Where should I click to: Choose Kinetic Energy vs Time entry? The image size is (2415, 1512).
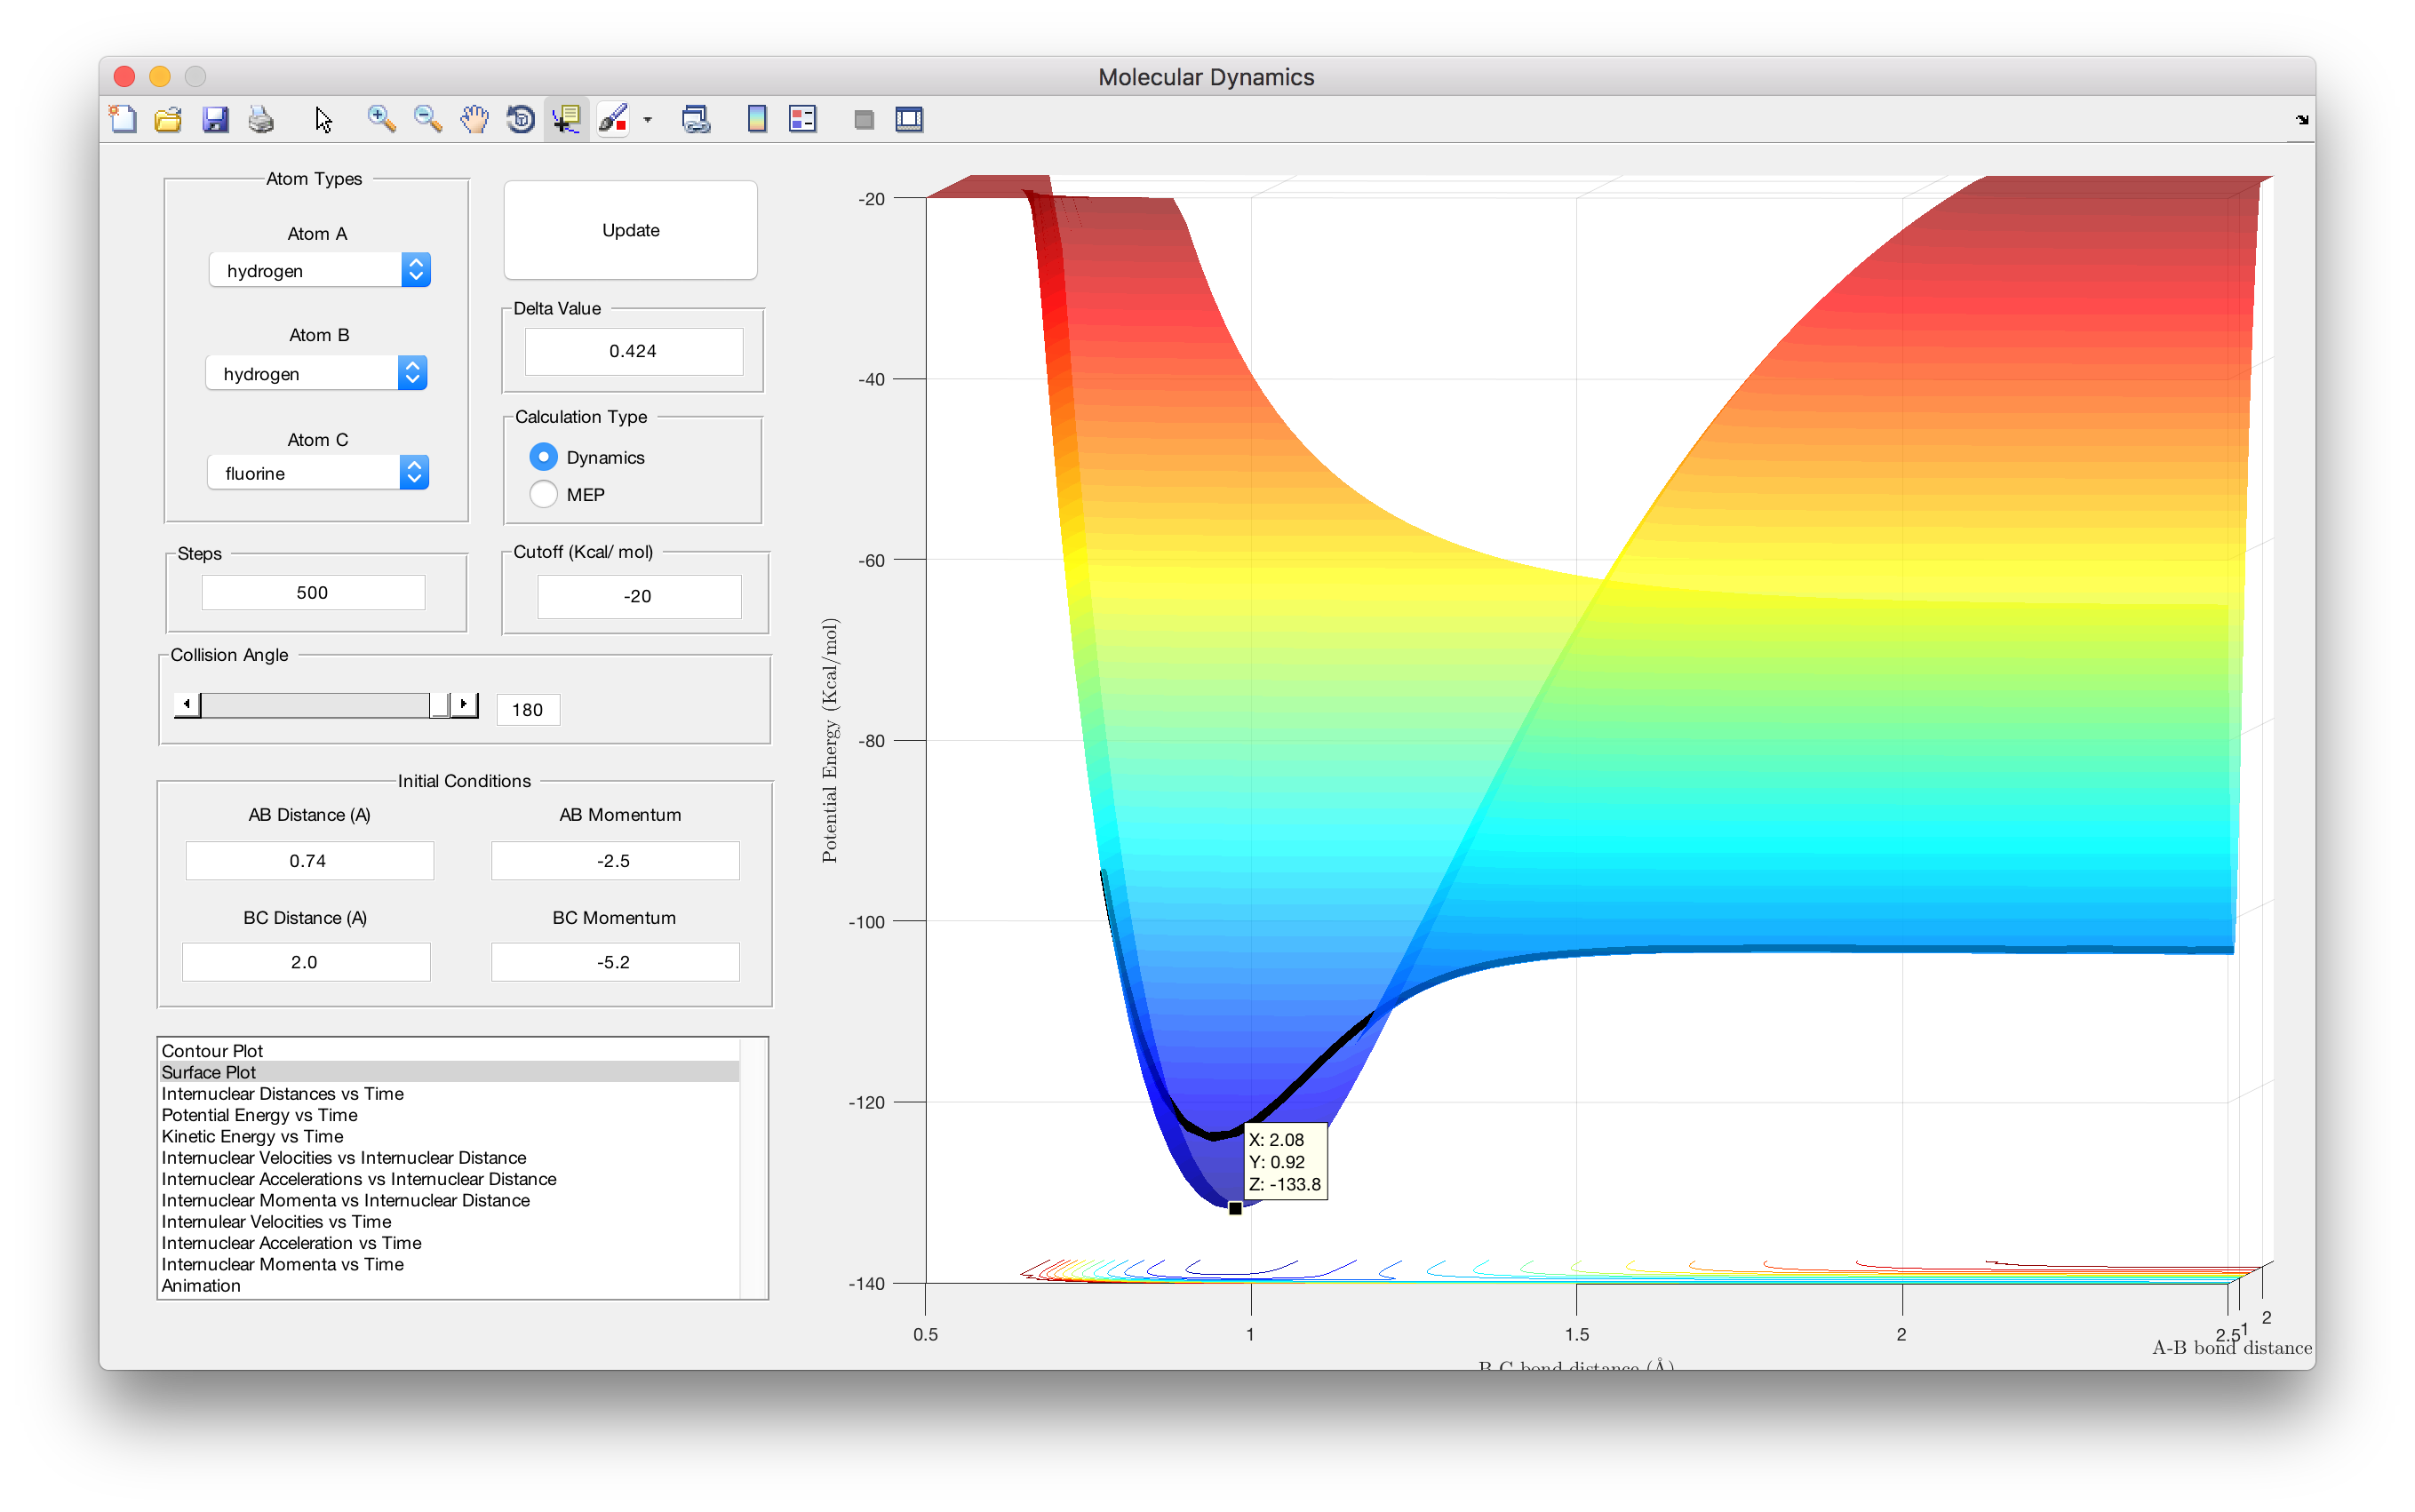252,1136
